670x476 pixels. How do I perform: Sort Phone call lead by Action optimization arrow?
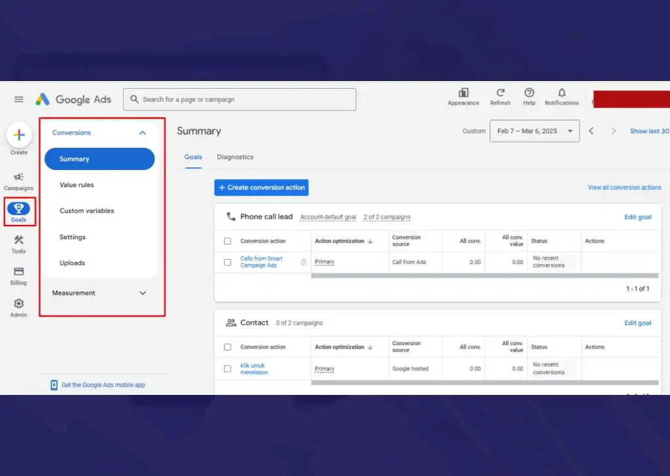tap(370, 241)
